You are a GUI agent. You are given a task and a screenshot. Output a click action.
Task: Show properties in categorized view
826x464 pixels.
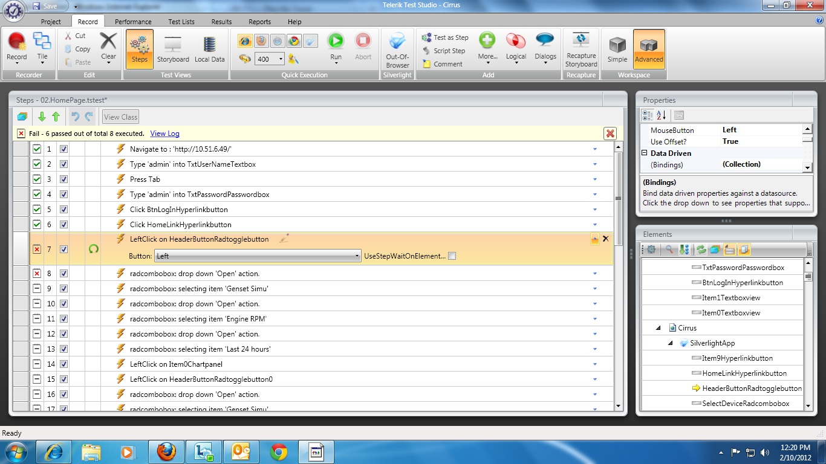[x=648, y=115]
